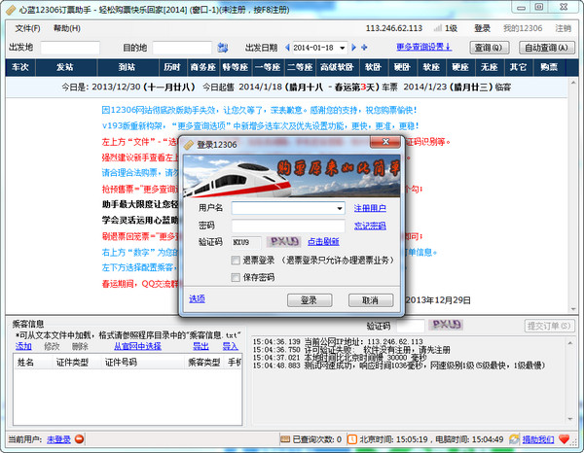
Task: Enable the 退票登录 checkbox
Action: click(x=236, y=261)
